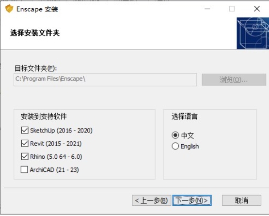Close the Enscape installer window
The height and width of the screenshot is (216, 269).
(x=257, y=9)
